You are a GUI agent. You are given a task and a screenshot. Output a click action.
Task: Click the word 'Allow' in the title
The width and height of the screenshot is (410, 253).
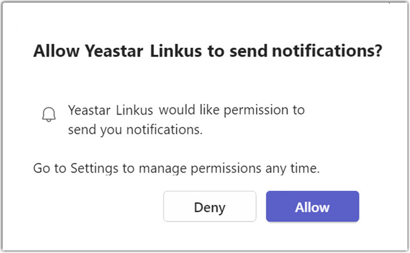pyautogui.click(x=56, y=51)
